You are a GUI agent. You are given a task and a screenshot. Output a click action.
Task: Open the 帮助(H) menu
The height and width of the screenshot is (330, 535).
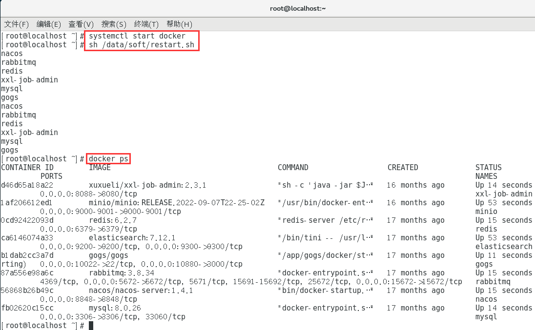pos(179,24)
